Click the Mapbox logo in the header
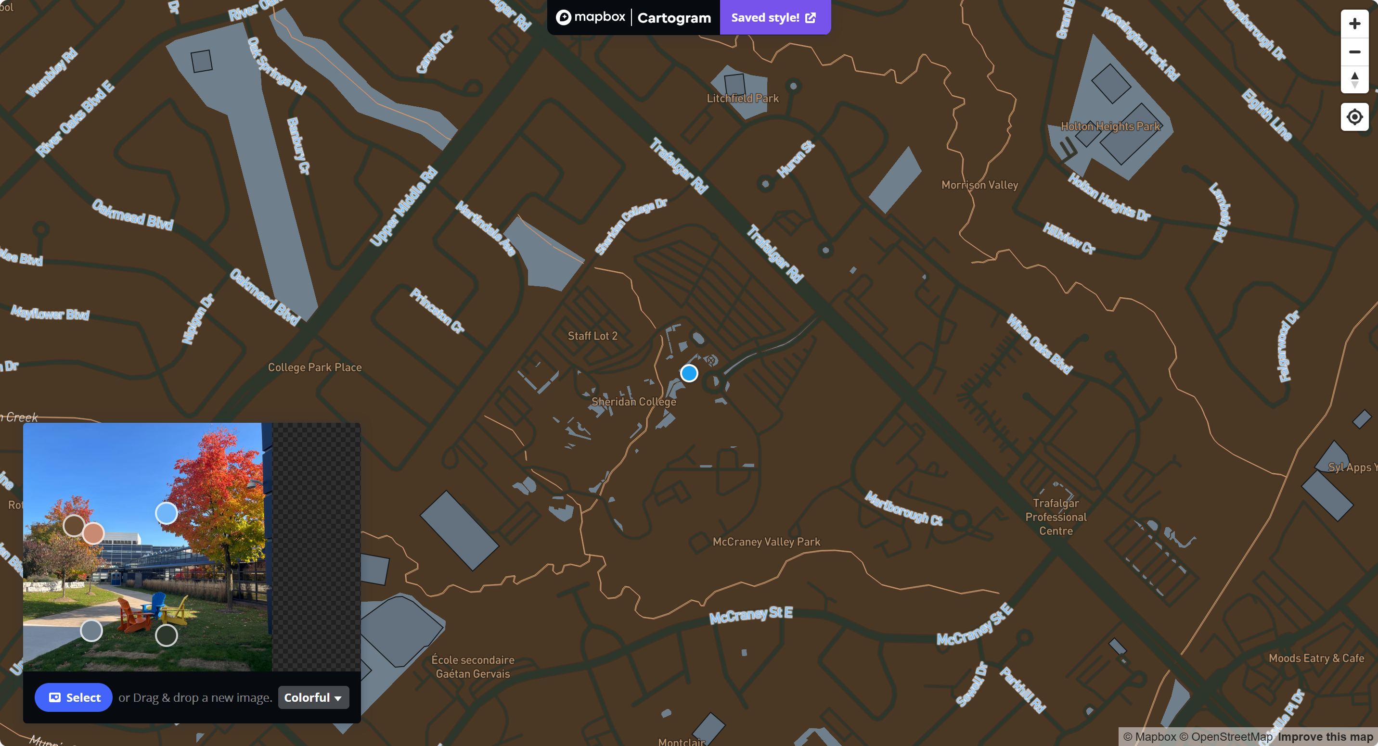The width and height of the screenshot is (1378, 746). 591,17
